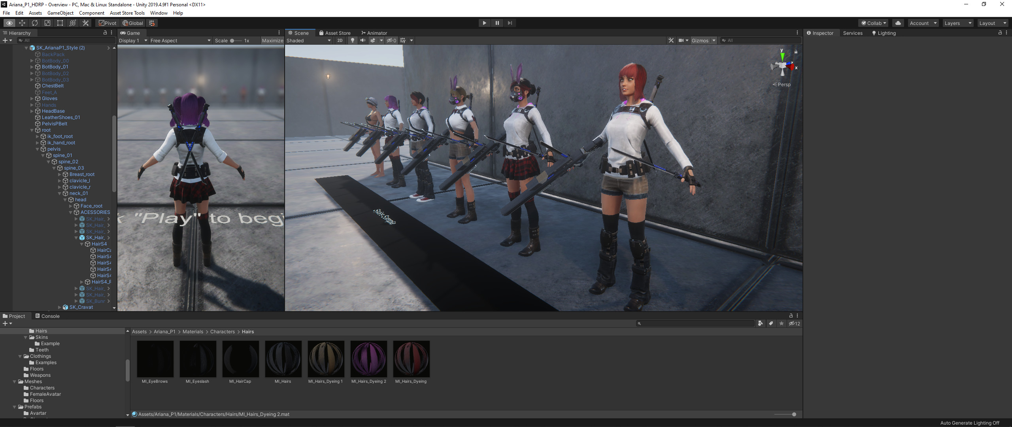This screenshot has height=427, width=1012.
Task: Select the Move tool
Action: coord(22,23)
